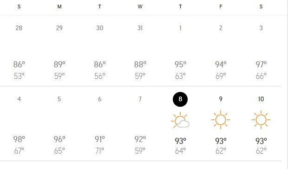Select date 6 with high 91°
The image size is (288, 169).
click(x=100, y=123)
